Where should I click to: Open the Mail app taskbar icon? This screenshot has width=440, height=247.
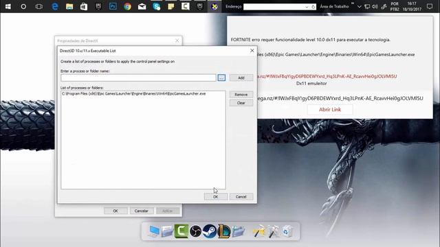pos(142,6)
